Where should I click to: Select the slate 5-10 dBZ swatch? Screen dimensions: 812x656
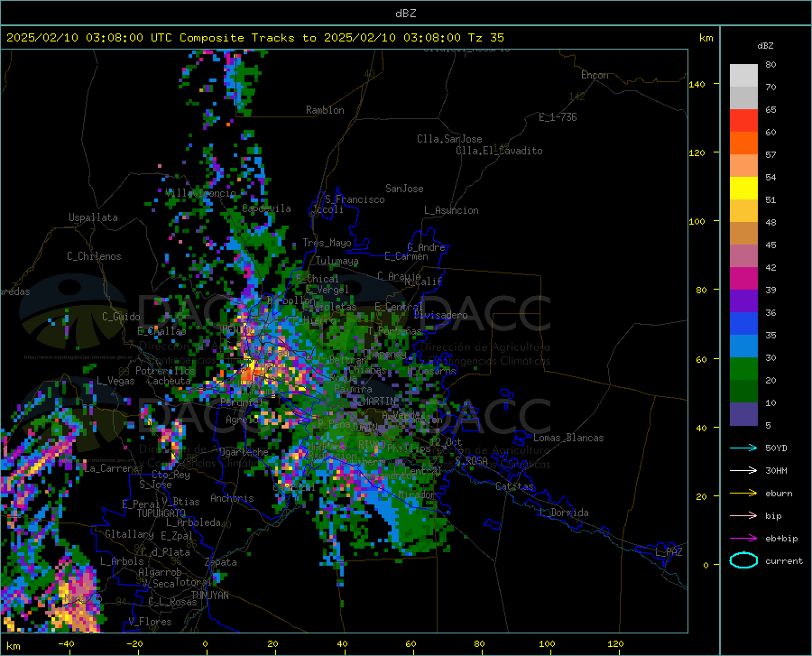pyautogui.click(x=743, y=414)
